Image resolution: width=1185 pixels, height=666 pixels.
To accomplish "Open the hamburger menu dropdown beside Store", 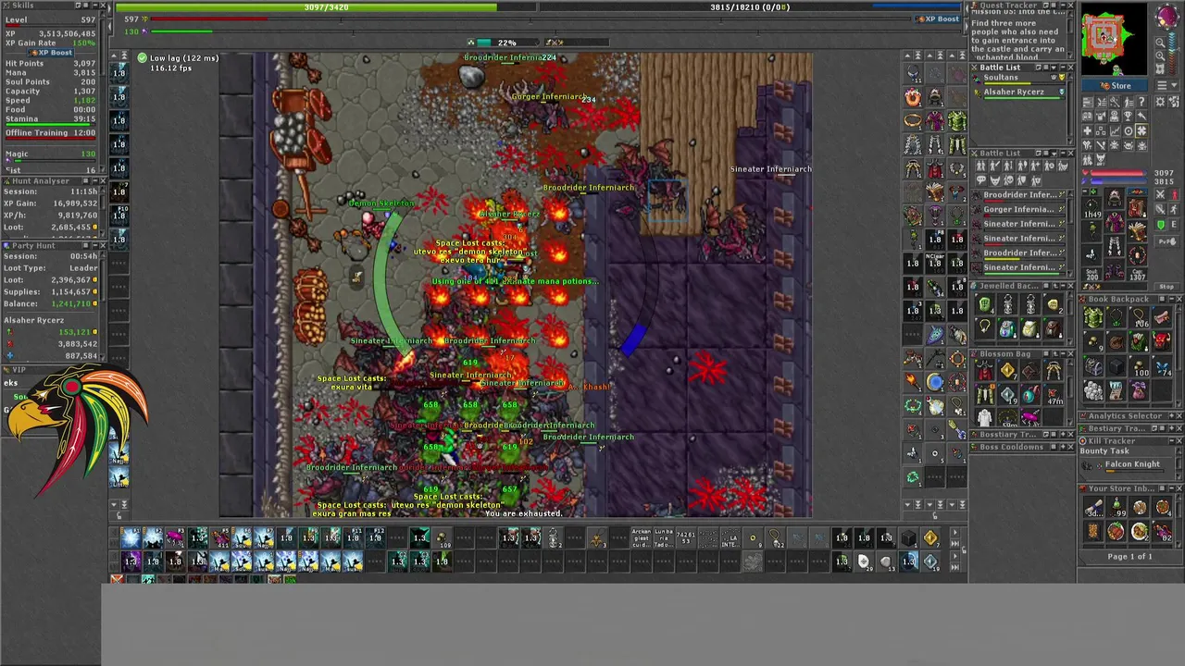I will pyautogui.click(x=1167, y=85).
